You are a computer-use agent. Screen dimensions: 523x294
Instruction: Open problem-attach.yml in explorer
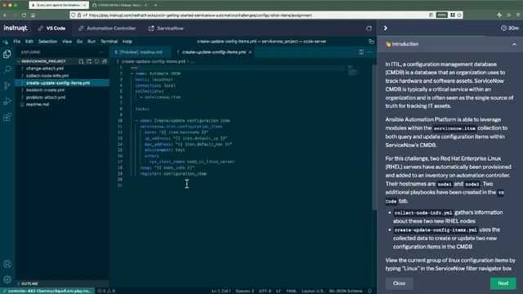pyautogui.click(x=62, y=97)
